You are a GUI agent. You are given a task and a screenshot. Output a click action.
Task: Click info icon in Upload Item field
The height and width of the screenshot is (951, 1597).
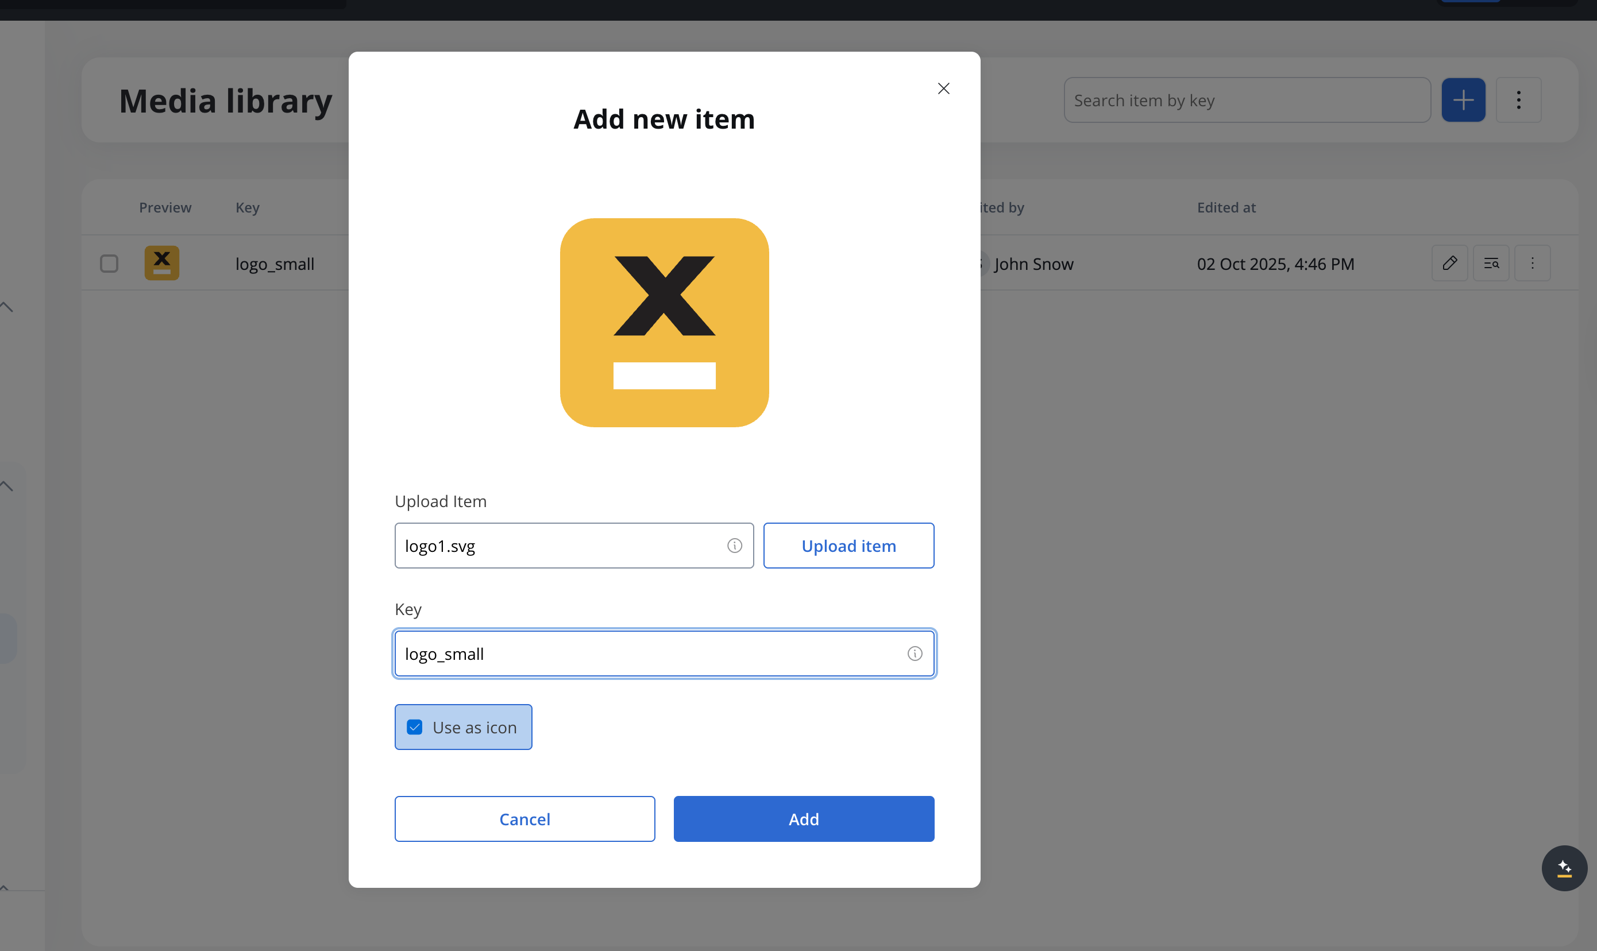(734, 546)
